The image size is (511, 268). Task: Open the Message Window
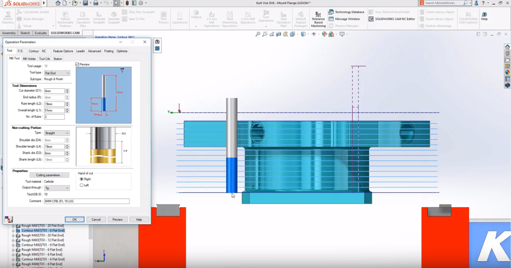(344, 19)
